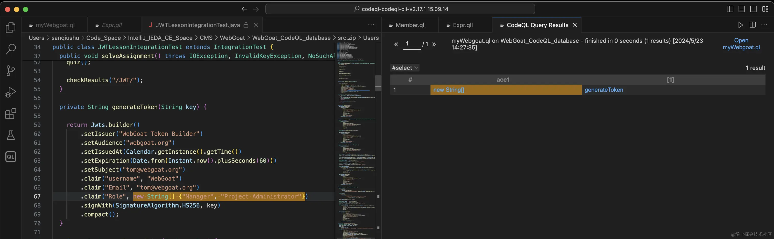774x239 pixels.
Task: Click the editor vertical scrollbar thumb
Action: click(378, 83)
